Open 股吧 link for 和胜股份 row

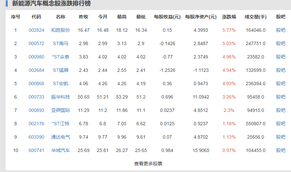click(281, 30)
